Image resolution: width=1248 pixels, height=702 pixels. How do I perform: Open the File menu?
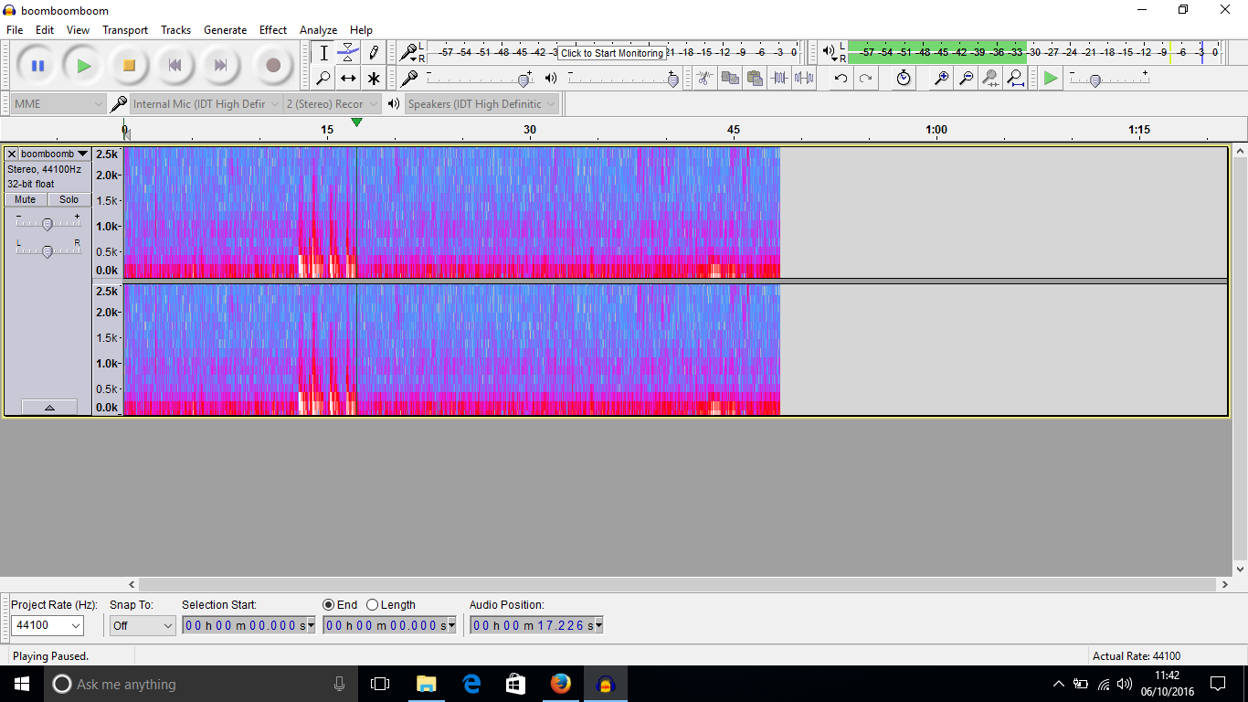point(15,30)
